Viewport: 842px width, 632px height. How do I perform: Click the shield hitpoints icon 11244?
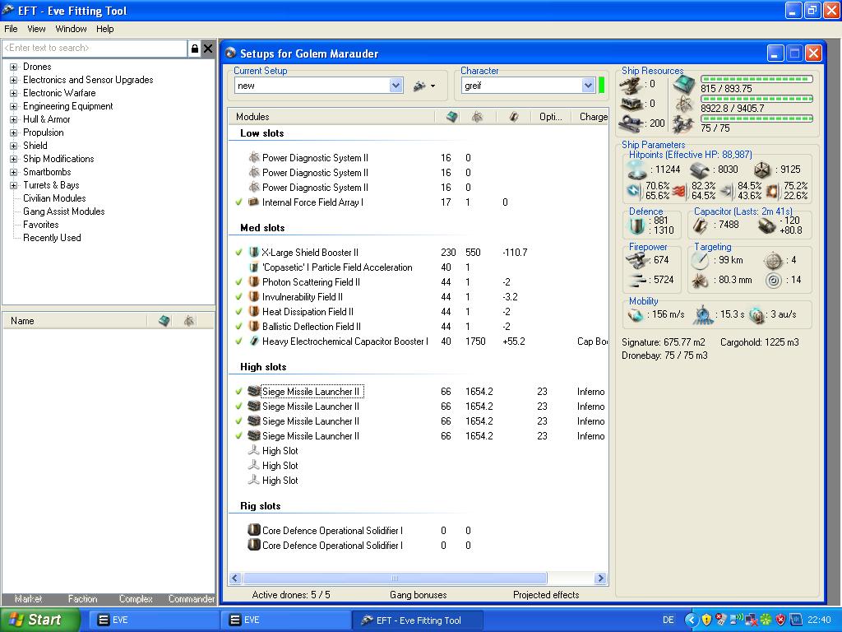tap(637, 170)
